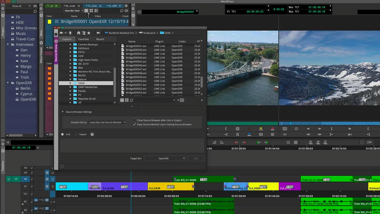This screenshot has width=380, height=214.
Task: Toggle the A1 audio track selector
Action: point(25,201)
